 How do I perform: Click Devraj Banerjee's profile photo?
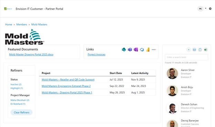tap(172, 123)
